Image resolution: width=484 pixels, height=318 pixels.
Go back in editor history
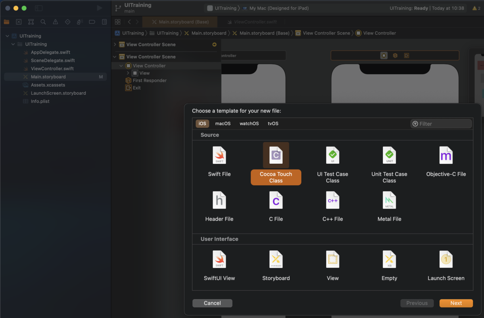coord(129,22)
